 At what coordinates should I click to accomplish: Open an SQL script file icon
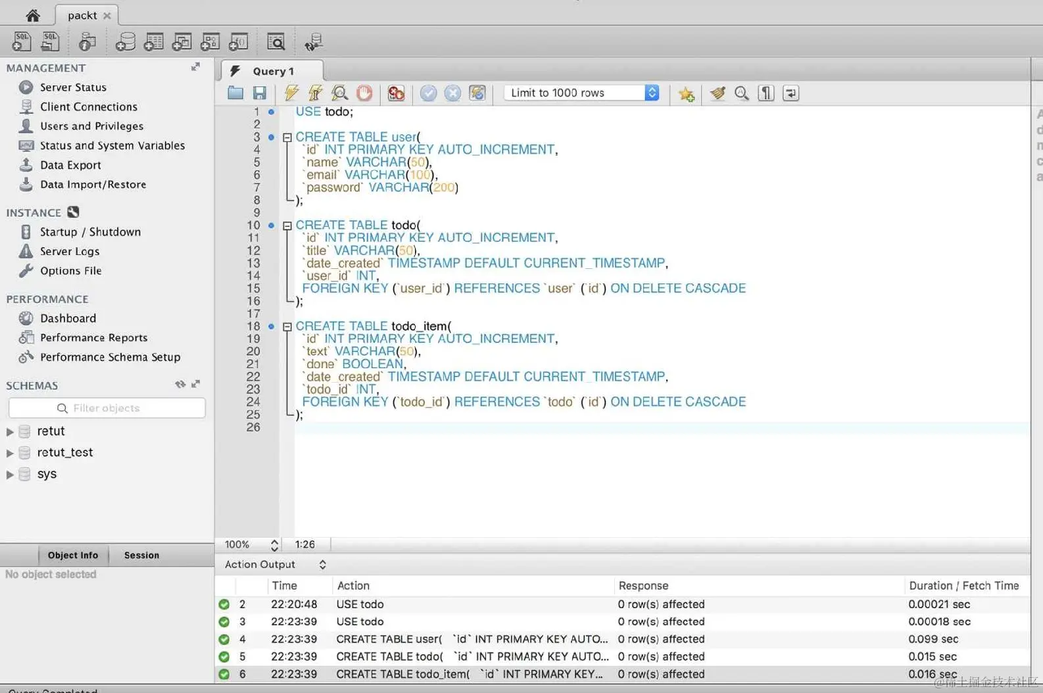pos(50,42)
